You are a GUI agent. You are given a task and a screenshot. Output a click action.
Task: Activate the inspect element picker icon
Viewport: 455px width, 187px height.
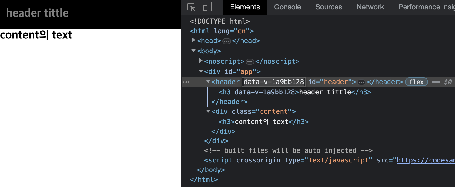click(191, 7)
